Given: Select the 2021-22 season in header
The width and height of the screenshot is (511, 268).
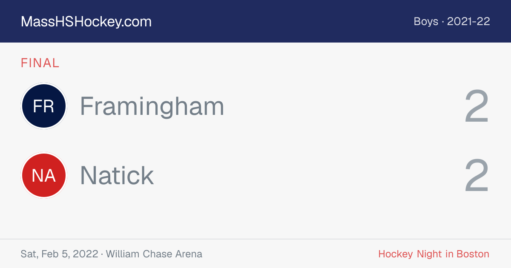Looking at the screenshot, I should click(469, 22).
